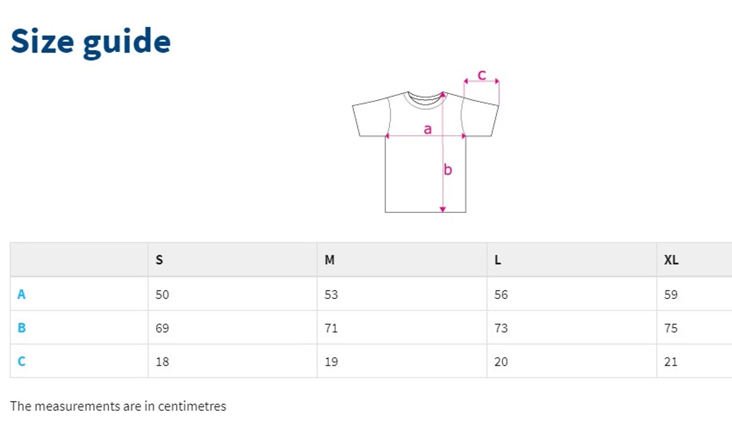The image size is (732, 424).
Task: Click the cell showing 73
Action: coord(501,328)
